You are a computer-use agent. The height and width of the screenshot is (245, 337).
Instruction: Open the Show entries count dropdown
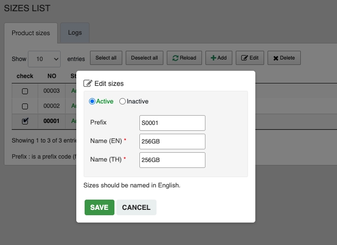click(x=44, y=59)
